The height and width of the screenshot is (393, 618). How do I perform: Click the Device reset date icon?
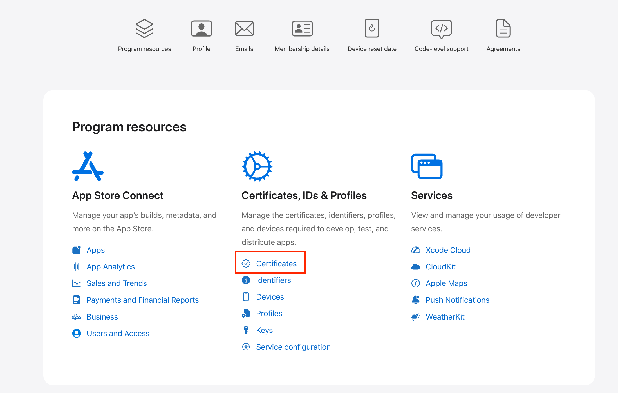click(x=372, y=28)
